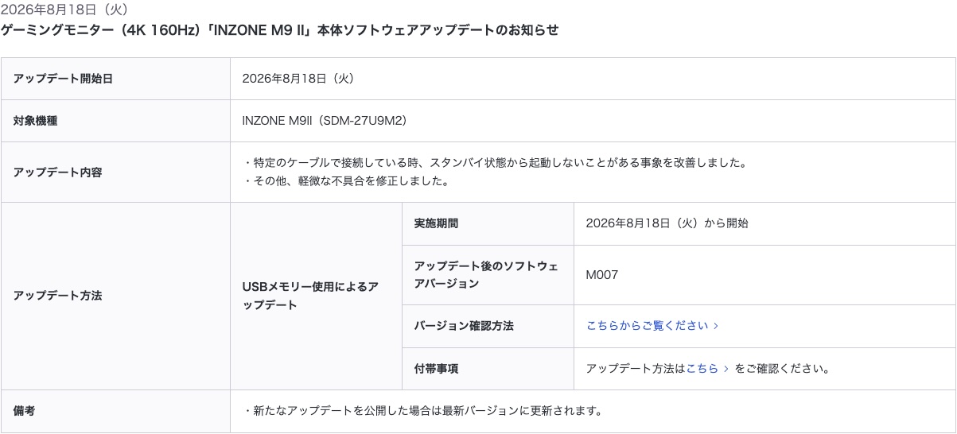Click chevron arrow next to こちら link
The image size is (957, 434).
(726, 369)
